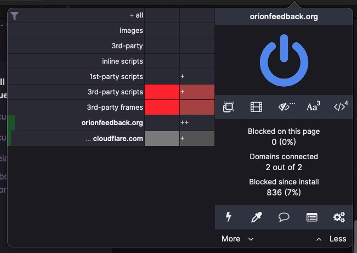This screenshot has height=253, width=357.
Task: Enter element zapper mode lightning icon
Action: pyautogui.click(x=229, y=217)
